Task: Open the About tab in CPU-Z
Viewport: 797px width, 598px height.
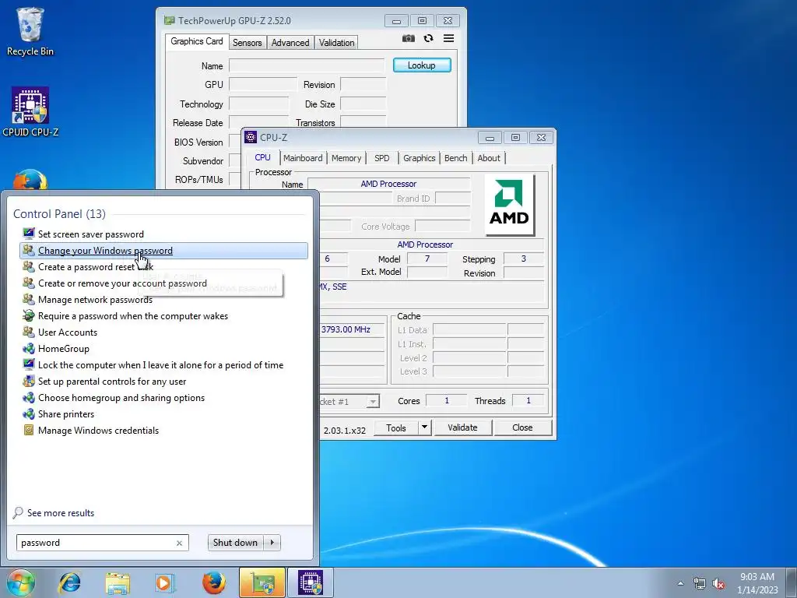Action: 489,158
